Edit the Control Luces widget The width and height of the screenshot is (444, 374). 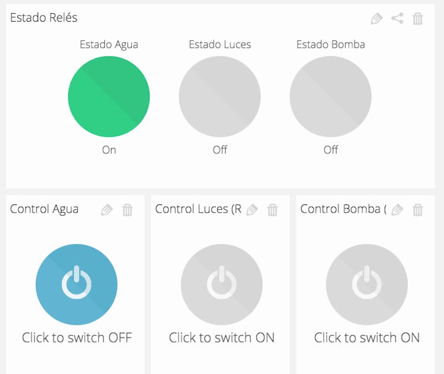click(x=252, y=209)
